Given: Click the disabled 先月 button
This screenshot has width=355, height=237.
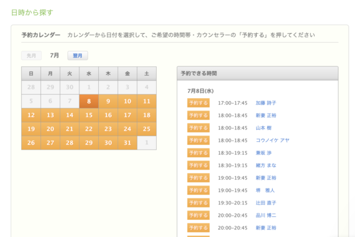Looking at the screenshot, I should coord(31,56).
